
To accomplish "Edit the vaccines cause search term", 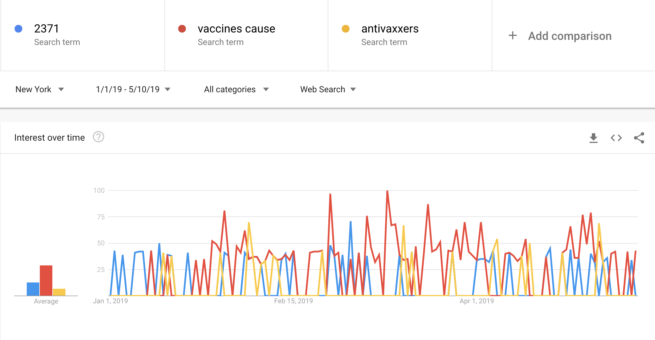I will (x=236, y=29).
